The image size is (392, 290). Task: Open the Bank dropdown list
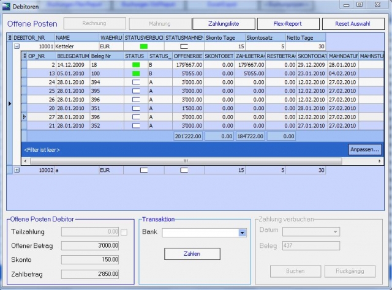click(242, 232)
